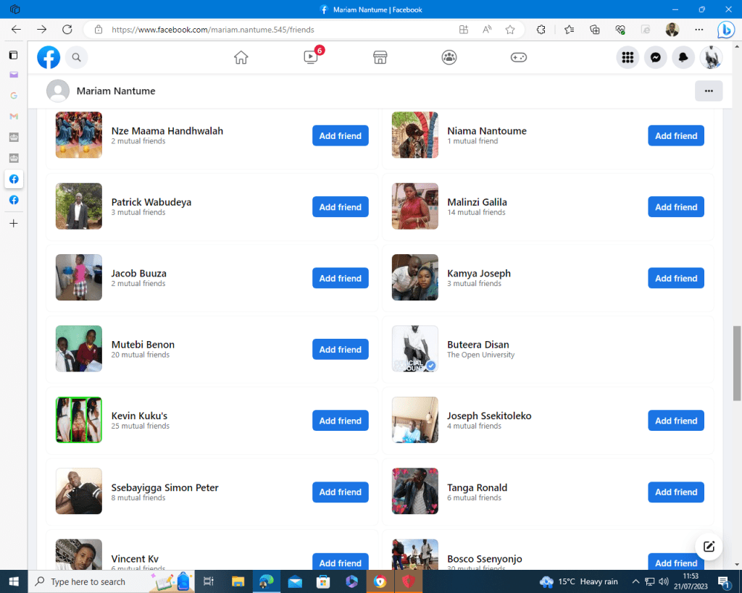
Task: Open the account profile picture menu
Action: pyautogui.click(x=711, y=58)
